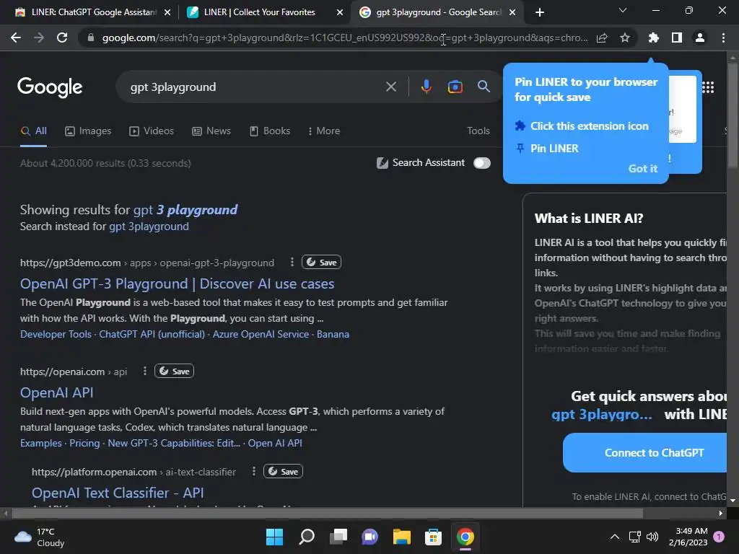Open Chrome's three-dot menu
This screenshot has width=739, height=554.
pos(723,38)
